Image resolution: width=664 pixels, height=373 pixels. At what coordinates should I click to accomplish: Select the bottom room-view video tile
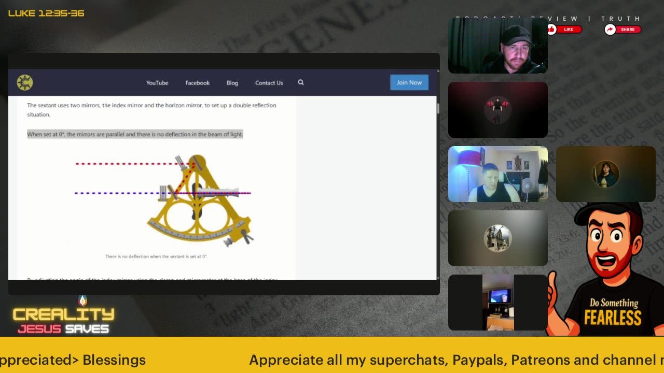pos(498,303)
